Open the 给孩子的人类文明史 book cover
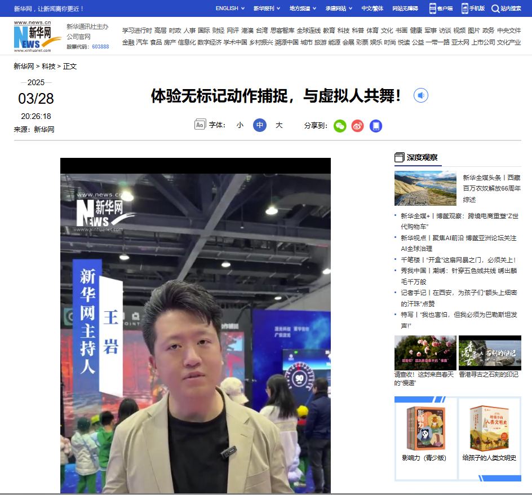Viewport: 532px width, 495px height. click(x=489, y=428)
